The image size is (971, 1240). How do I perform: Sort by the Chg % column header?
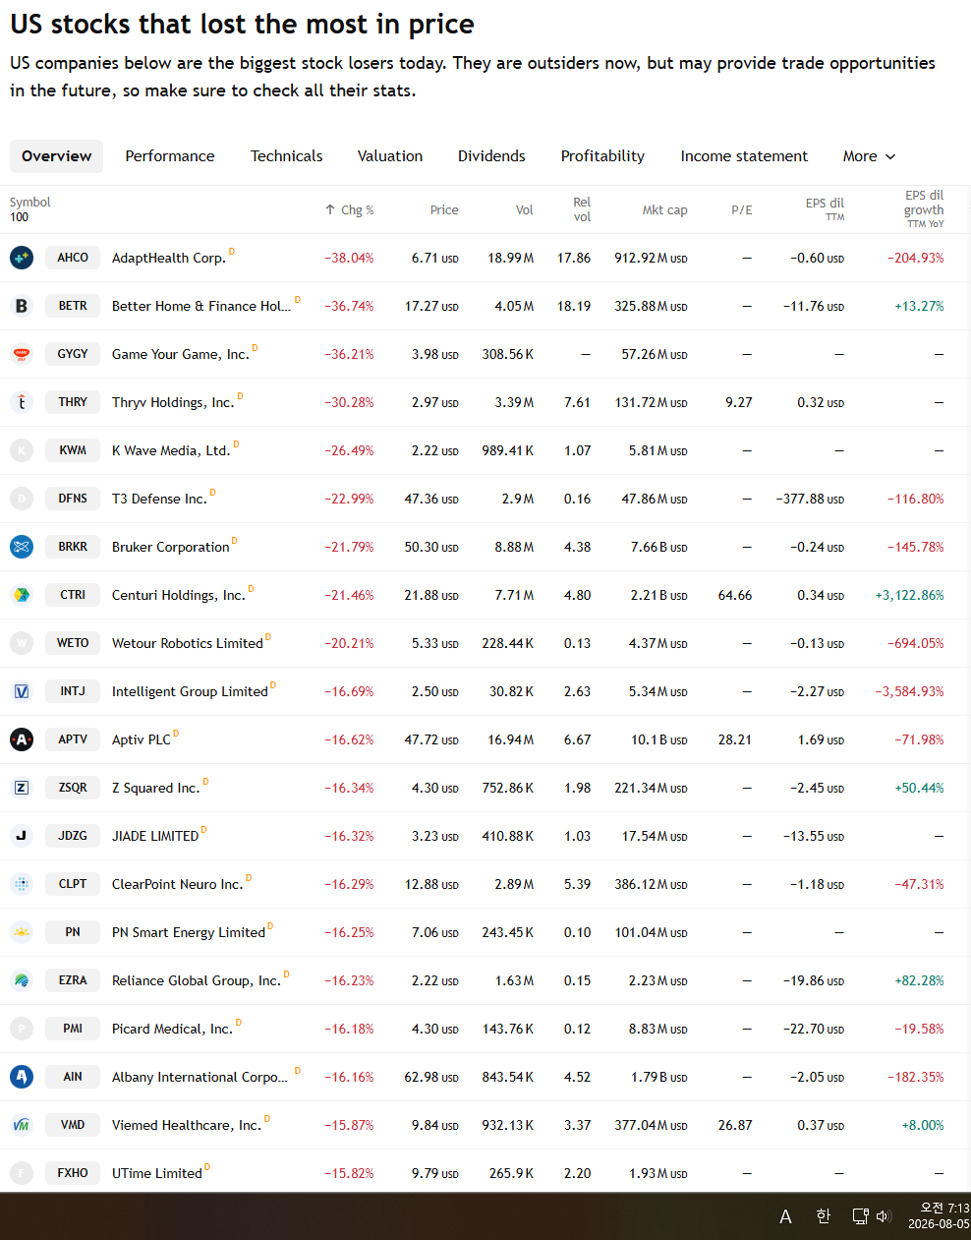click(x=349, y=209)
